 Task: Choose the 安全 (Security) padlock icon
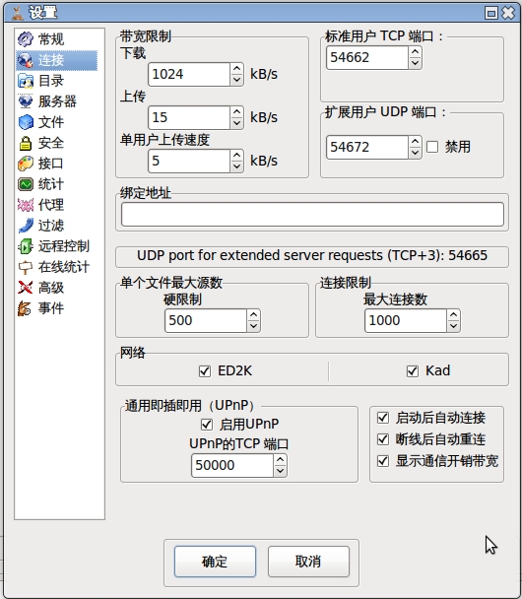pos(26,143)
